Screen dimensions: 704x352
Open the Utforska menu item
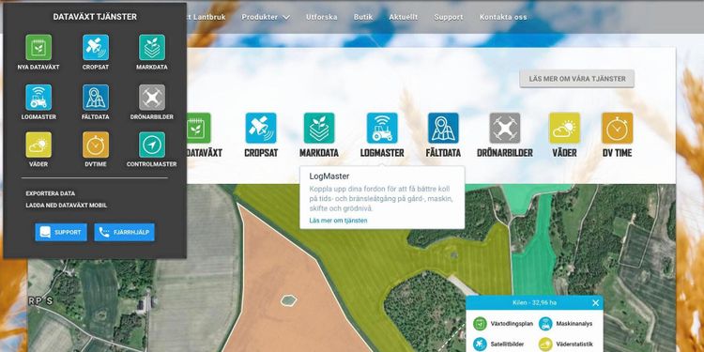[x=321, y=17]
